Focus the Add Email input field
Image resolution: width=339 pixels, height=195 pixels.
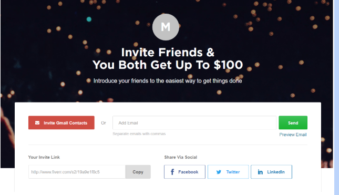(194, 123)
